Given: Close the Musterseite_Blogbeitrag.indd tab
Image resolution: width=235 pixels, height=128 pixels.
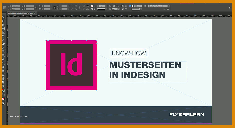Looking at the screenshot, I should point(35,13).
